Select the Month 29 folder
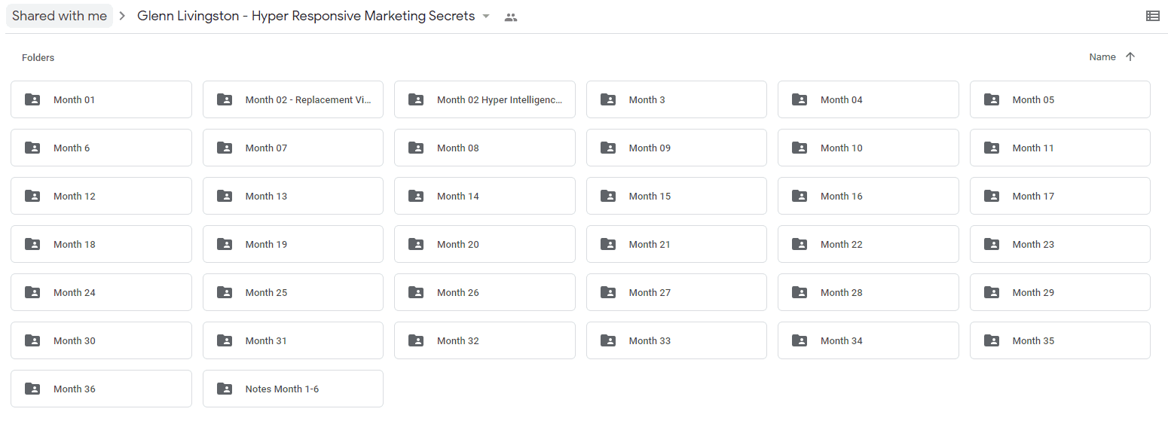 pyautogui.click(x=1060, y=292)
